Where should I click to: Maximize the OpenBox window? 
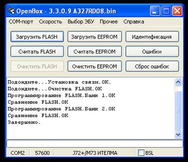(166, 11)
